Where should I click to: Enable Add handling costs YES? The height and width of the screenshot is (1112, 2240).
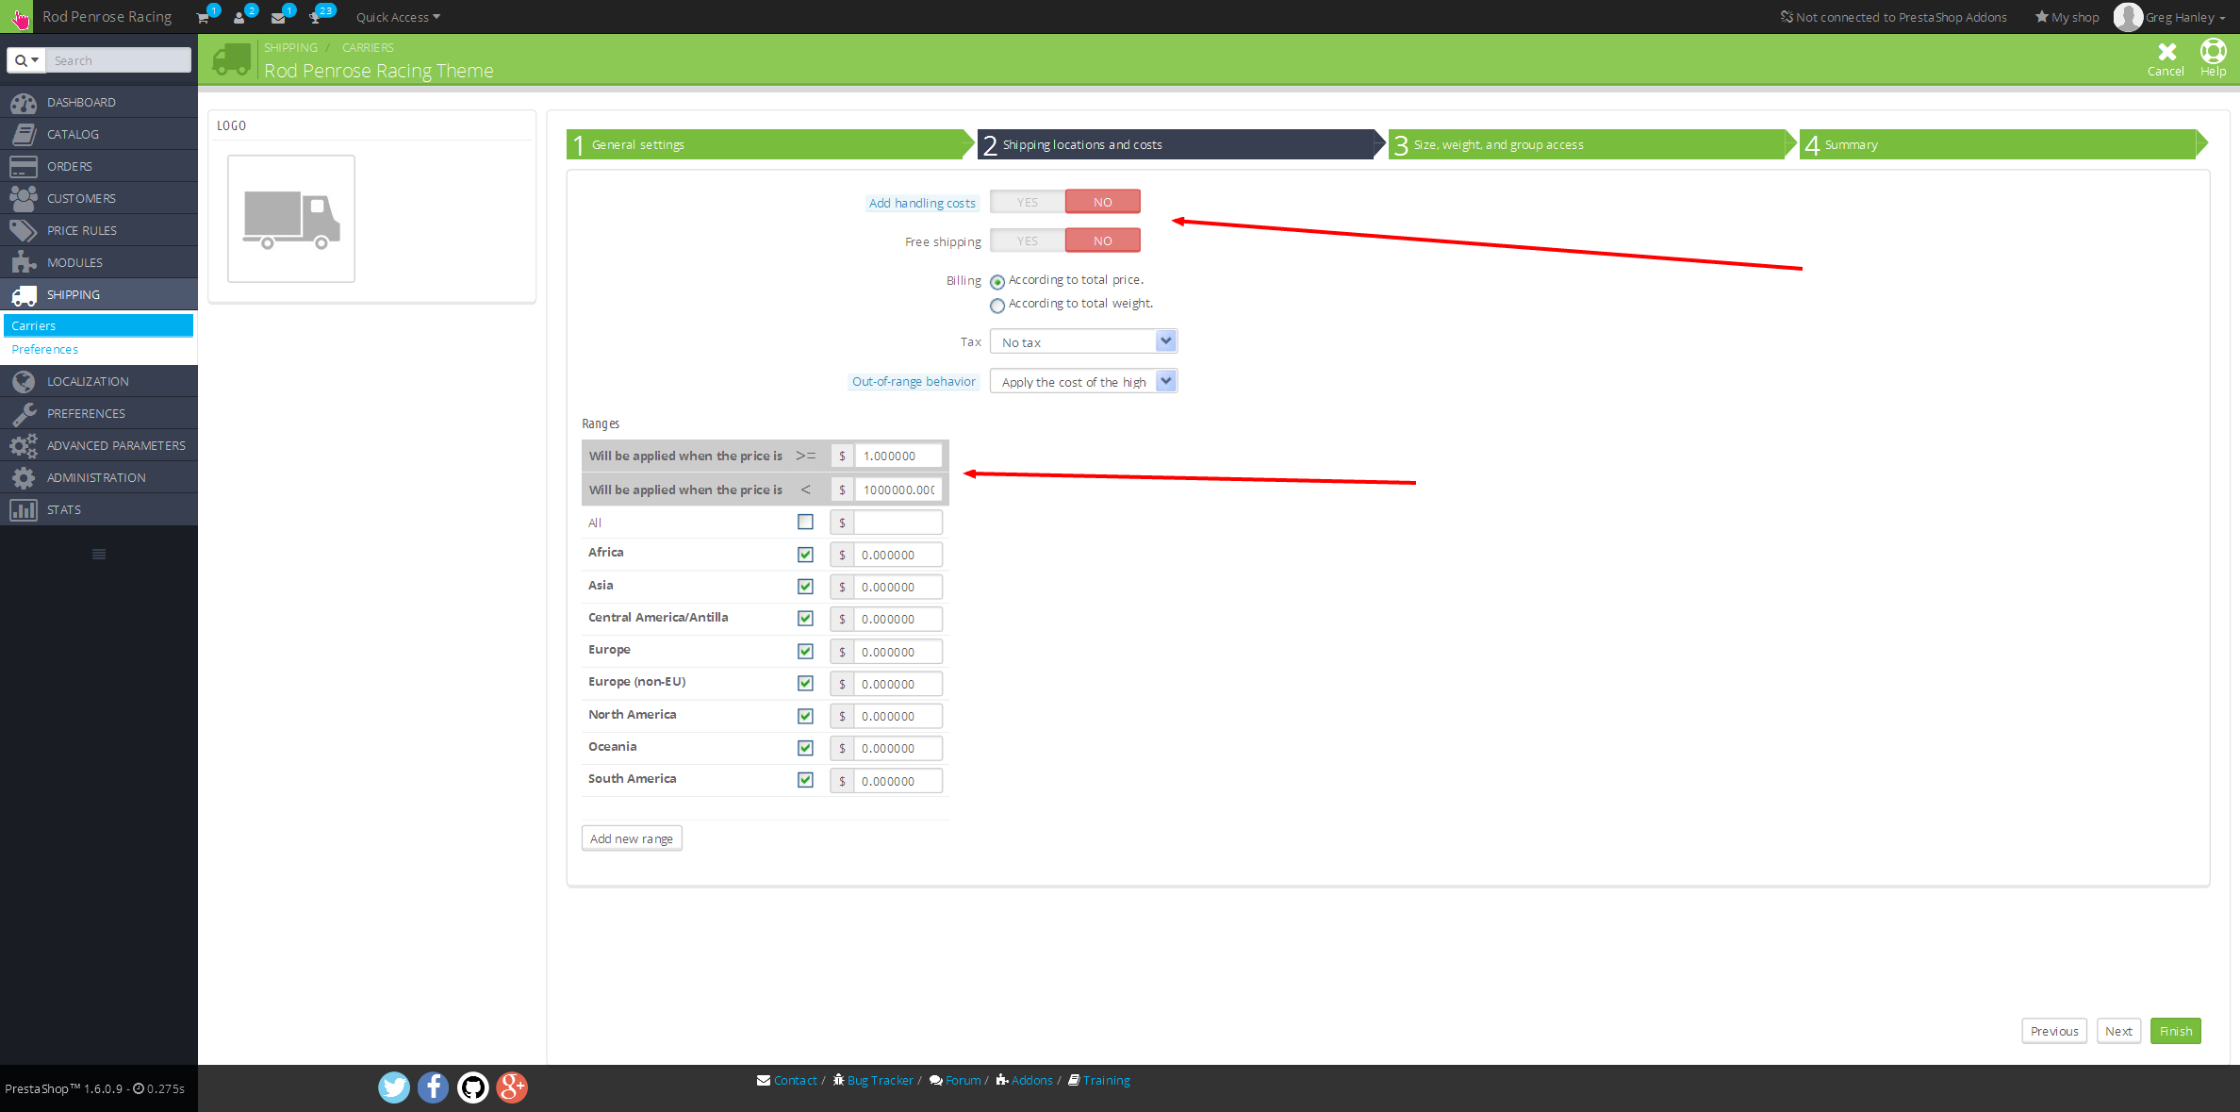pyautogui.click(x=1028, y=202)
